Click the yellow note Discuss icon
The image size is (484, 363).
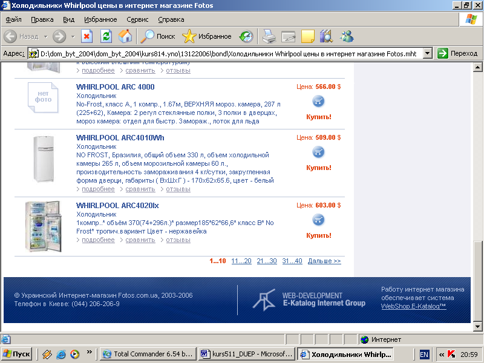pos(307,36)
